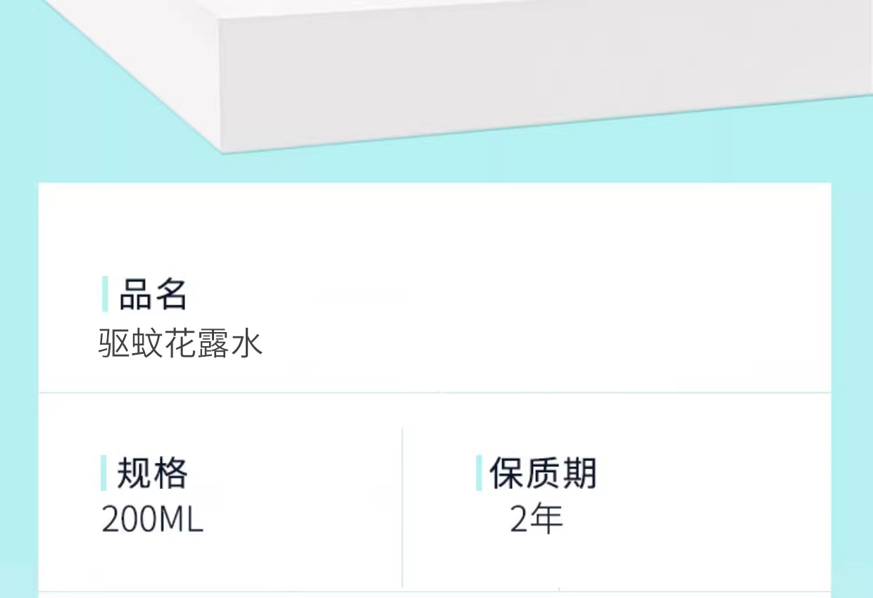The height and width of the screenshot is (598, 873).
Task: Click the 品名 heading label
Action: (153, 294)
